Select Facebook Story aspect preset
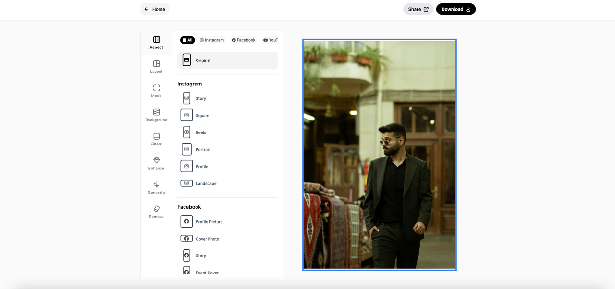The width and height of the screenshot is (615, 289). pyautogui.click(x=227, y=256)
